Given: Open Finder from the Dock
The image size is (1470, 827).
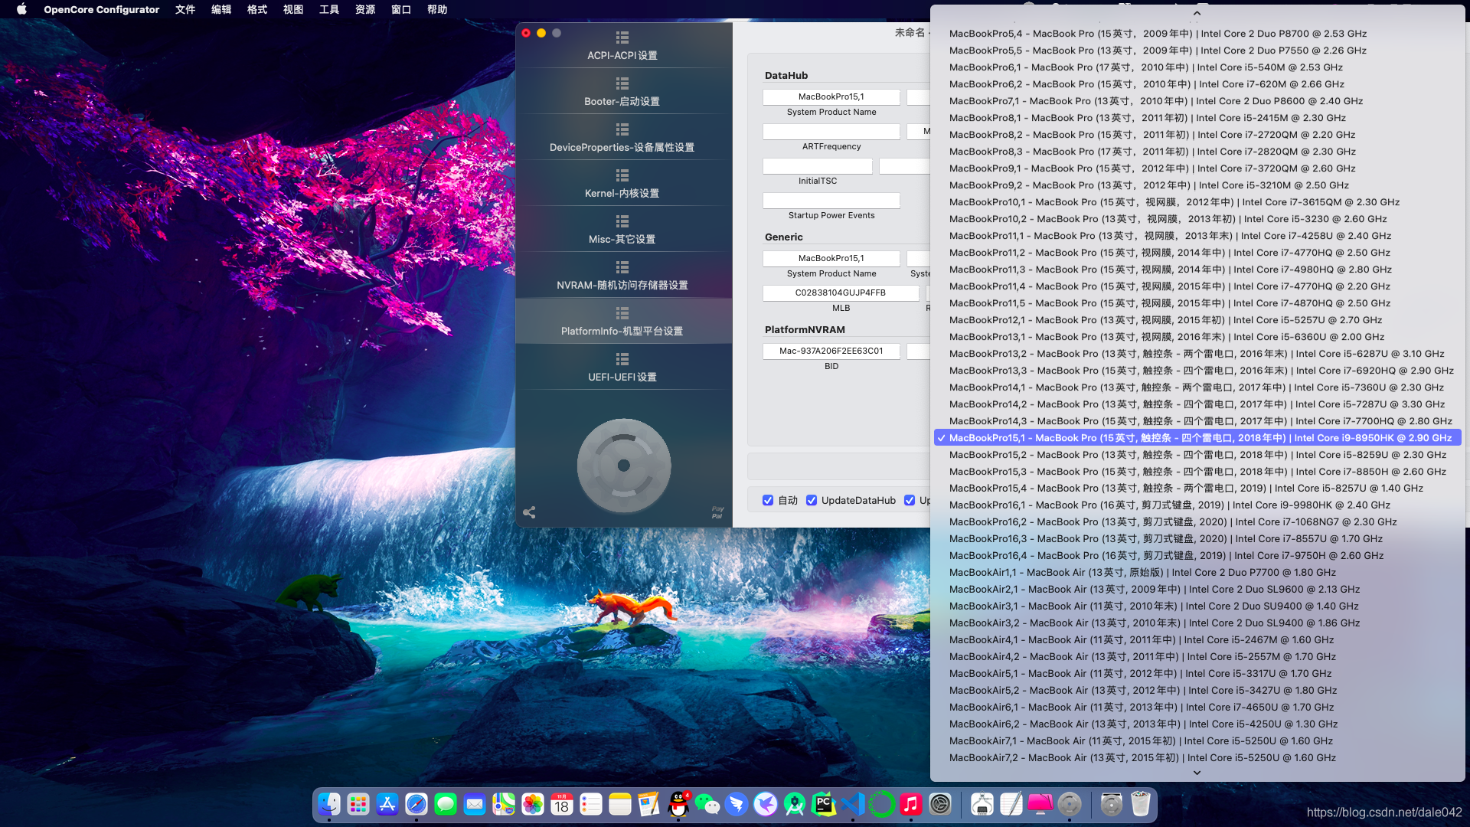Looking at the screenshot, I should tap(329, 804).
